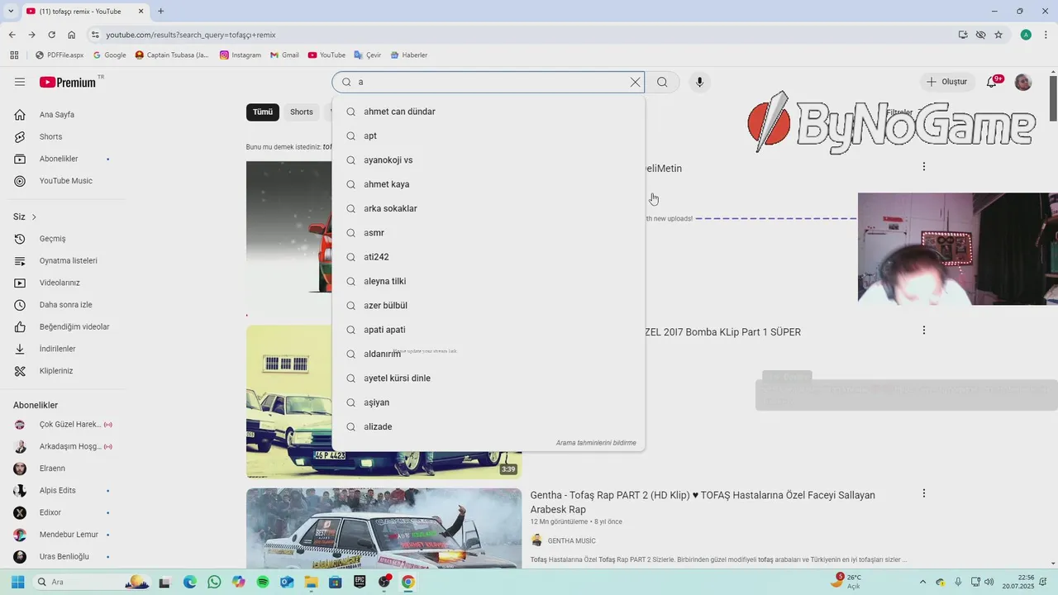The height and width of the screenshot is (595, 1058).
Task: Choose suggestion ayetel kürsi dinle
Action: pos(488,378)
